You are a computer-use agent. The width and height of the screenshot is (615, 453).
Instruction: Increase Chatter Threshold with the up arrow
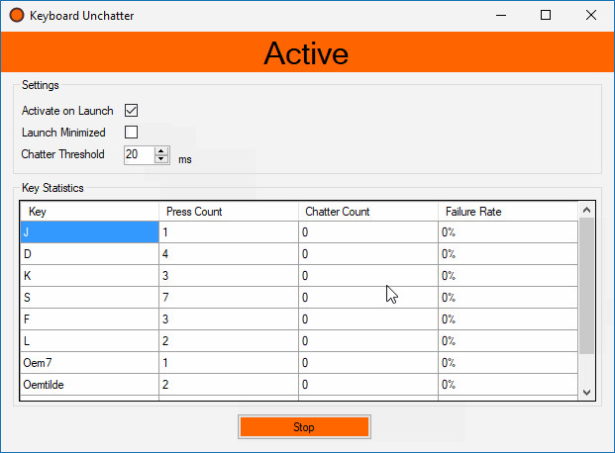coord(161,151)
